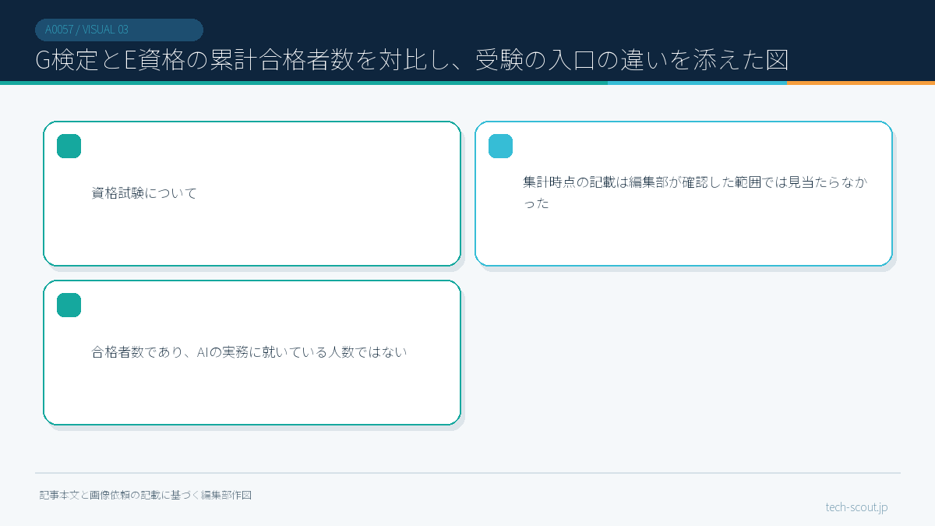
Task: Click the teal square in the 資格試験について card
Action: 69,147
